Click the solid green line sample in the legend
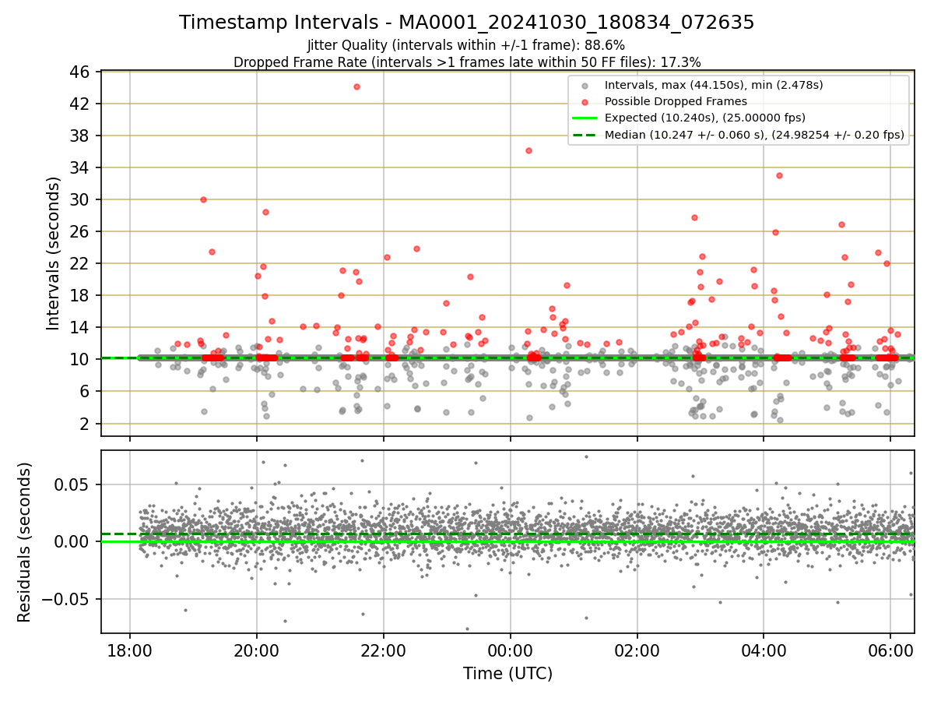This screenshot has height=701, width=934. [x=585, y=118]
